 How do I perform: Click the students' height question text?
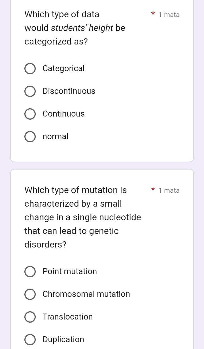[75, 28]
